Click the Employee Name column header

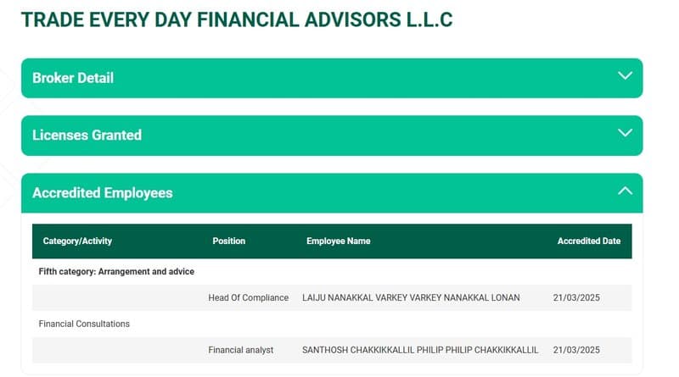point(338,241)
